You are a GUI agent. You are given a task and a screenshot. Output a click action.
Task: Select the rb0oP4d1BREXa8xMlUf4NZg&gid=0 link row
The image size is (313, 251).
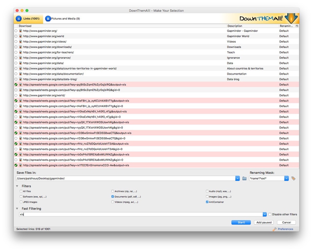(156, 160)
